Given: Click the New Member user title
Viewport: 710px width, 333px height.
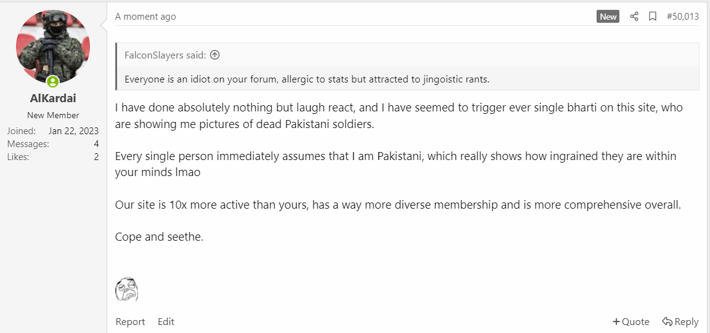Looking at the screenshot, I should (x=53, y=115).
